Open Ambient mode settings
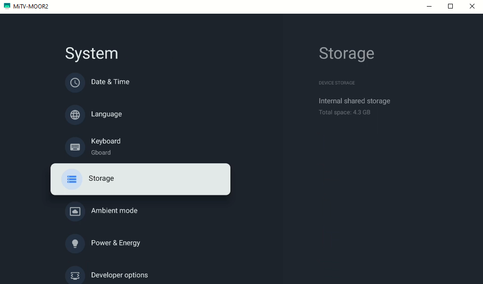 click(x=114, y=211)
